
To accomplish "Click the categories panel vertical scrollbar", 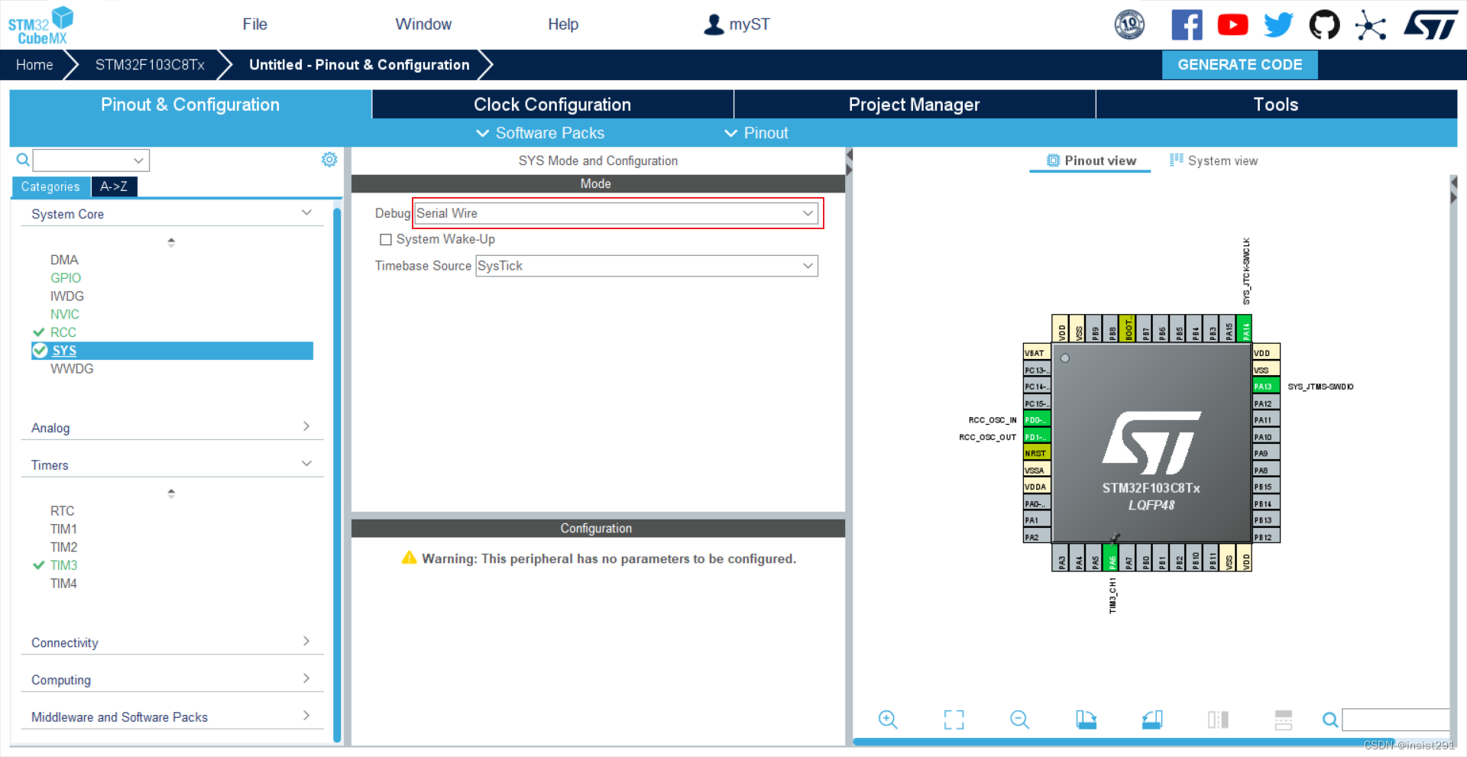I will coord(337,474).
